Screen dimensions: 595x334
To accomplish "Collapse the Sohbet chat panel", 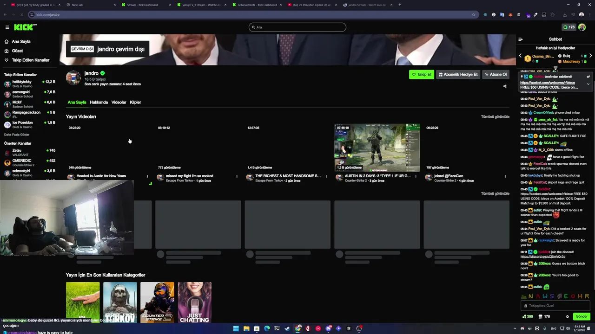I will pos(521,39).
